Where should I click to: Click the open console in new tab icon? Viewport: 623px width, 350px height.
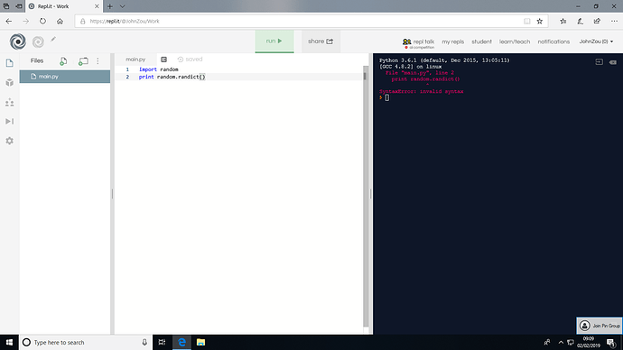(599, 62)
